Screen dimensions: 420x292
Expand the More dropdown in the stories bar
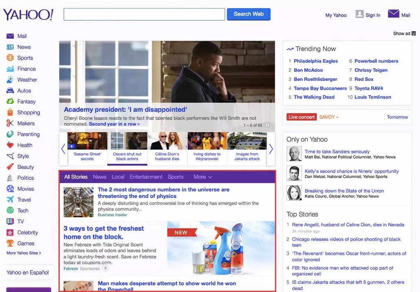tap(203, 177)
